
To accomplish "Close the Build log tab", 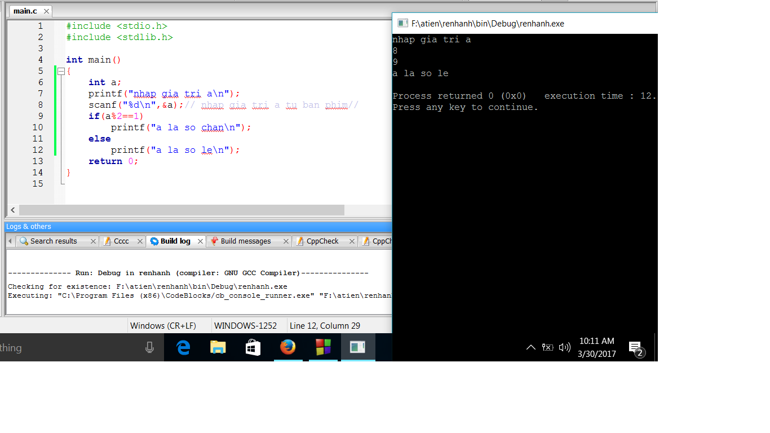I will 200,241.
